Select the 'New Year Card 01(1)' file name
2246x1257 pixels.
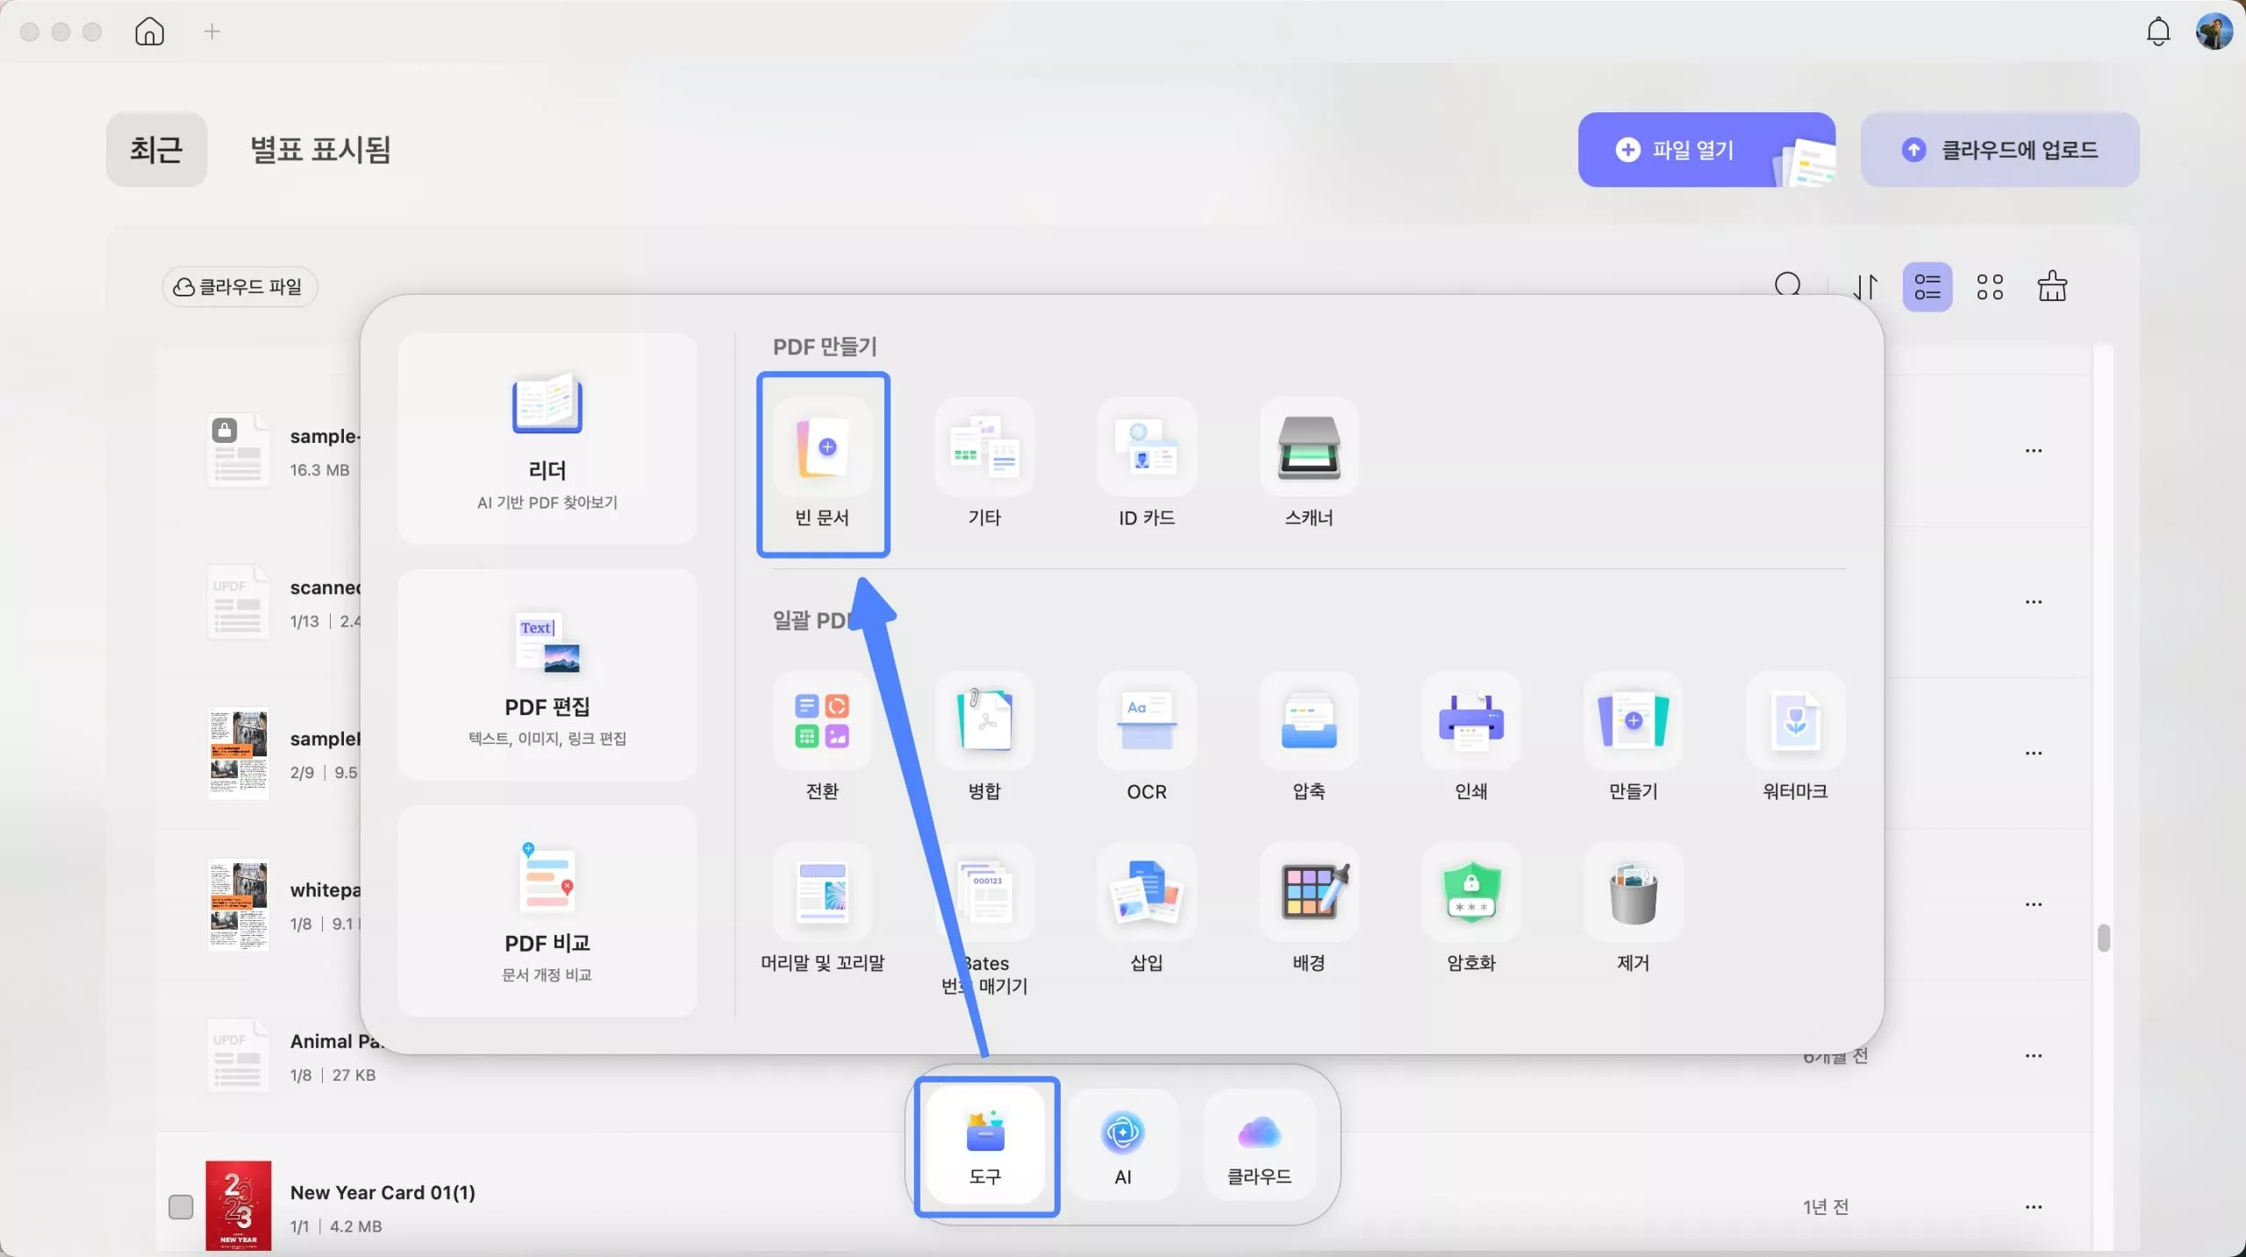tap(383, 1192)
